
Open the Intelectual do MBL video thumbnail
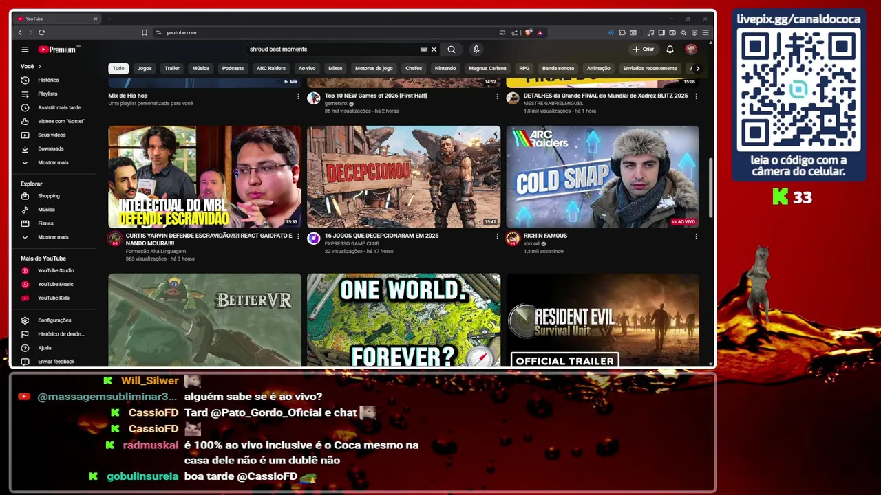[204, 177]
